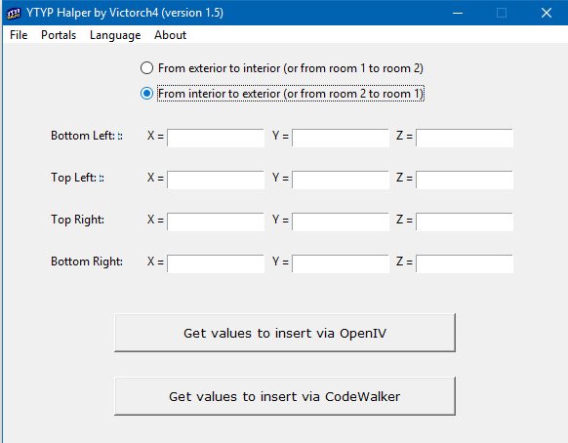Select 'From interior to exterior' radio option
The height and width of the screenshot is (443, 568).
[146, 94]
